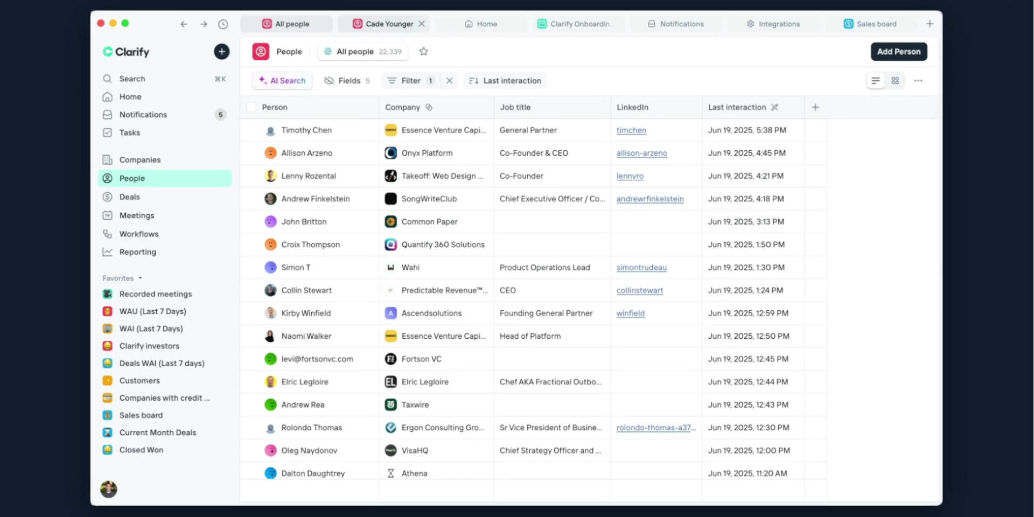
Task: Switch to list view layout
Action: pyautogui.click(x=876, y=81)
